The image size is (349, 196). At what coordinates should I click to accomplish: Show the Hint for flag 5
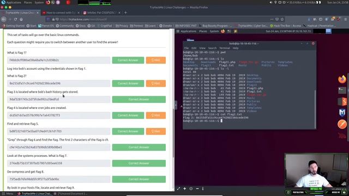(x=156, y=131)
